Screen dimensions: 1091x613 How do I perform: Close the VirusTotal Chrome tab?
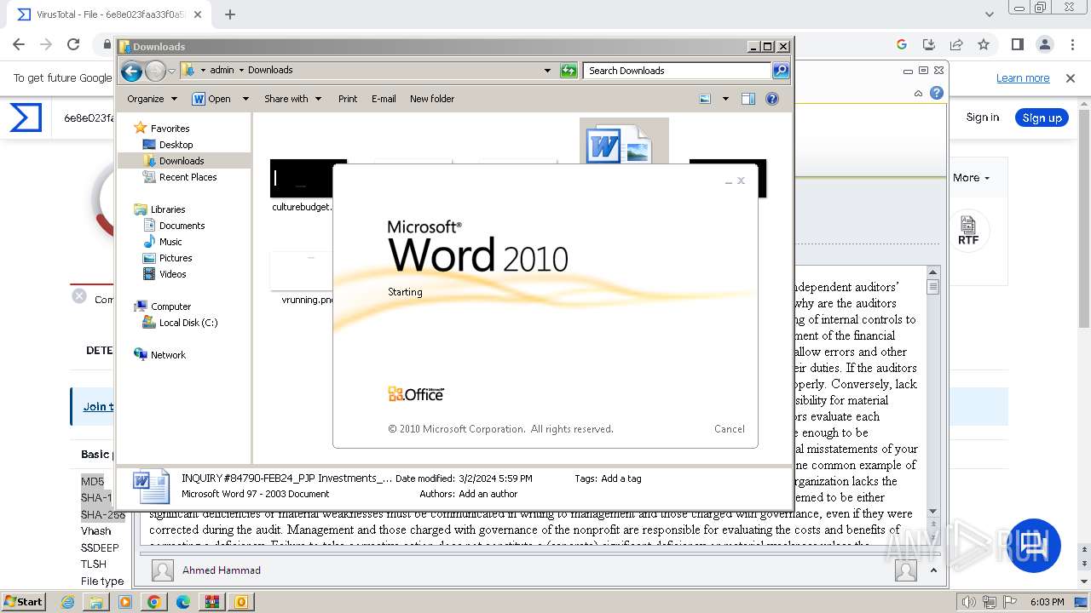coord(198,14)
